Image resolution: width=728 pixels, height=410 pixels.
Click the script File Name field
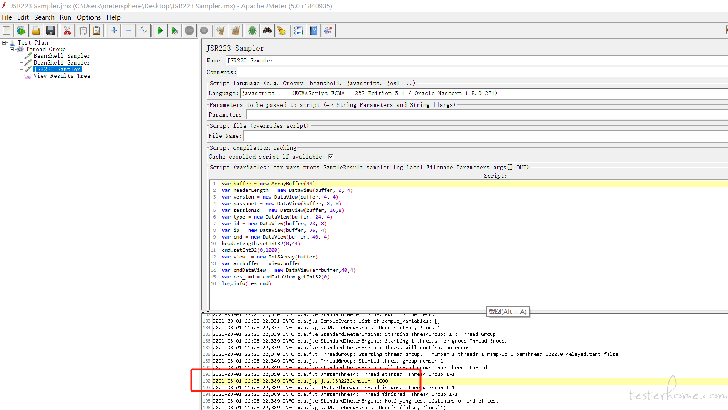click(x=485, y=136)
